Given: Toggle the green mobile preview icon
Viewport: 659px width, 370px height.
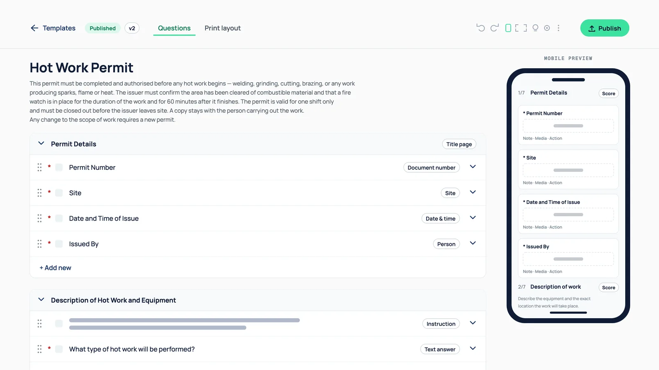Looking at the screenshot, I should (508, 28).
